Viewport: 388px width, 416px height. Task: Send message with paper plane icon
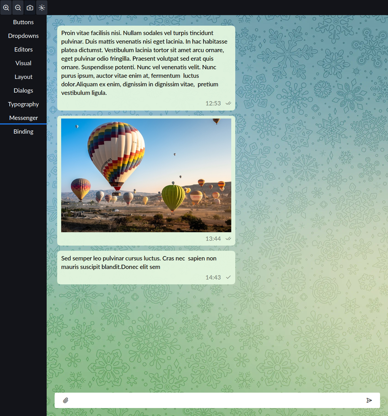point(369,400)
